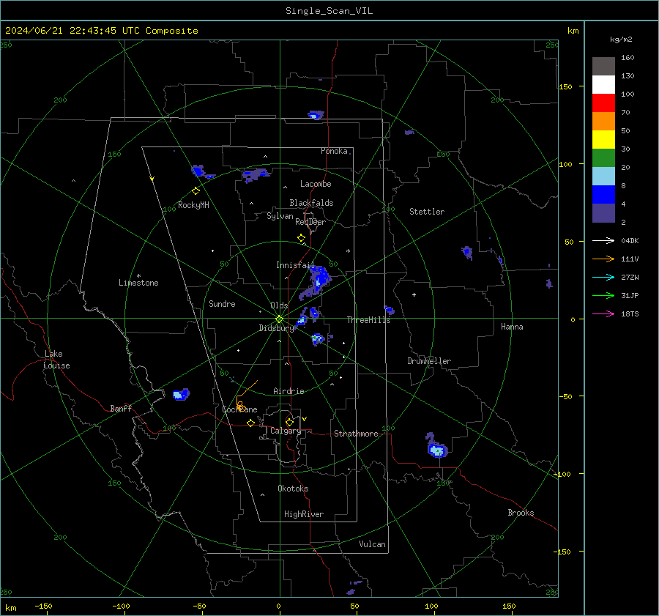Pick the gray 130-160 legend color band
This screenshot has height=616, width=659.
(x=603, y=67)
